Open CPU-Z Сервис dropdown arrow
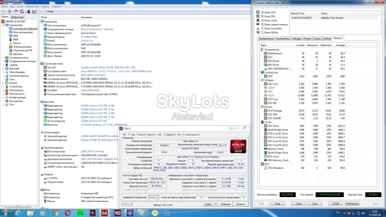The height and width of the screenshot is (217, 386). click(x=215, y=204)
